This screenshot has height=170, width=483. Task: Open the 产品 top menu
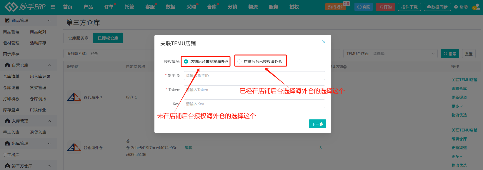(x=88, y=7)
